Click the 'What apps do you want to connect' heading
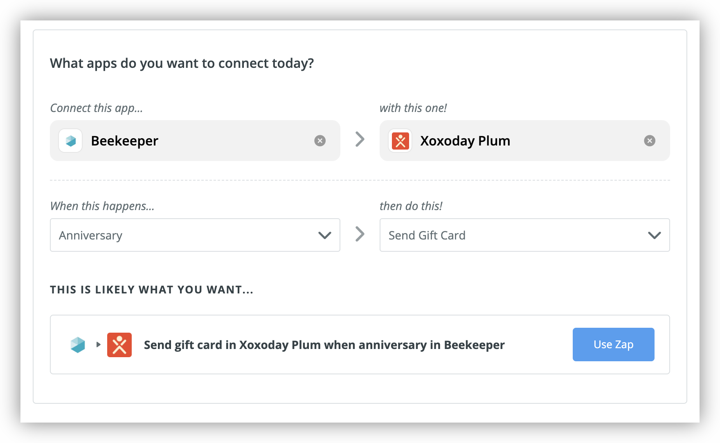This screenshot has height=443, width=720. click(x=182, y=63)
